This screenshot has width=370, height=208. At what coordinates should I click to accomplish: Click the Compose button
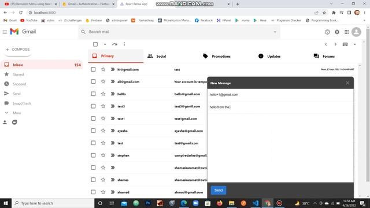(18, 50)
